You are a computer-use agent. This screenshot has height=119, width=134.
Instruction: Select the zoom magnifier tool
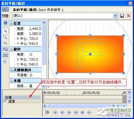(x=5, y=37)
